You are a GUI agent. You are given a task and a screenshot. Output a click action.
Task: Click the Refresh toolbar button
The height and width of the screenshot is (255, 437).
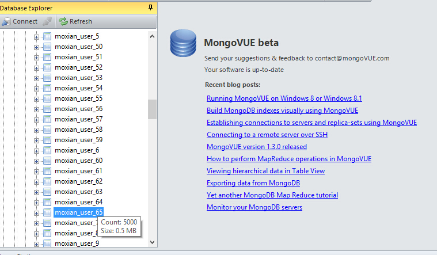(x=75, y=21)
